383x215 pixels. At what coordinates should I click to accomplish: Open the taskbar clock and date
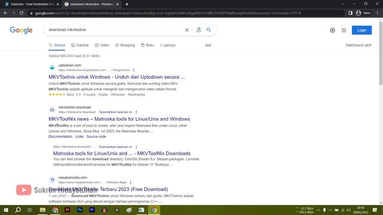[x=360, y=210]
